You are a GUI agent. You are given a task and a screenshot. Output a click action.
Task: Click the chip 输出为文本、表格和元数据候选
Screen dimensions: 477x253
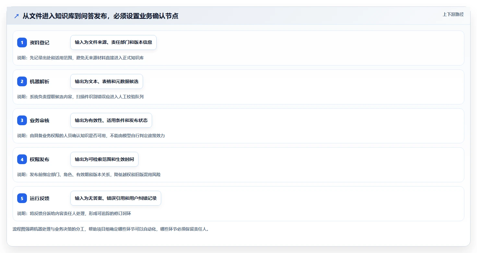[107, 81]
